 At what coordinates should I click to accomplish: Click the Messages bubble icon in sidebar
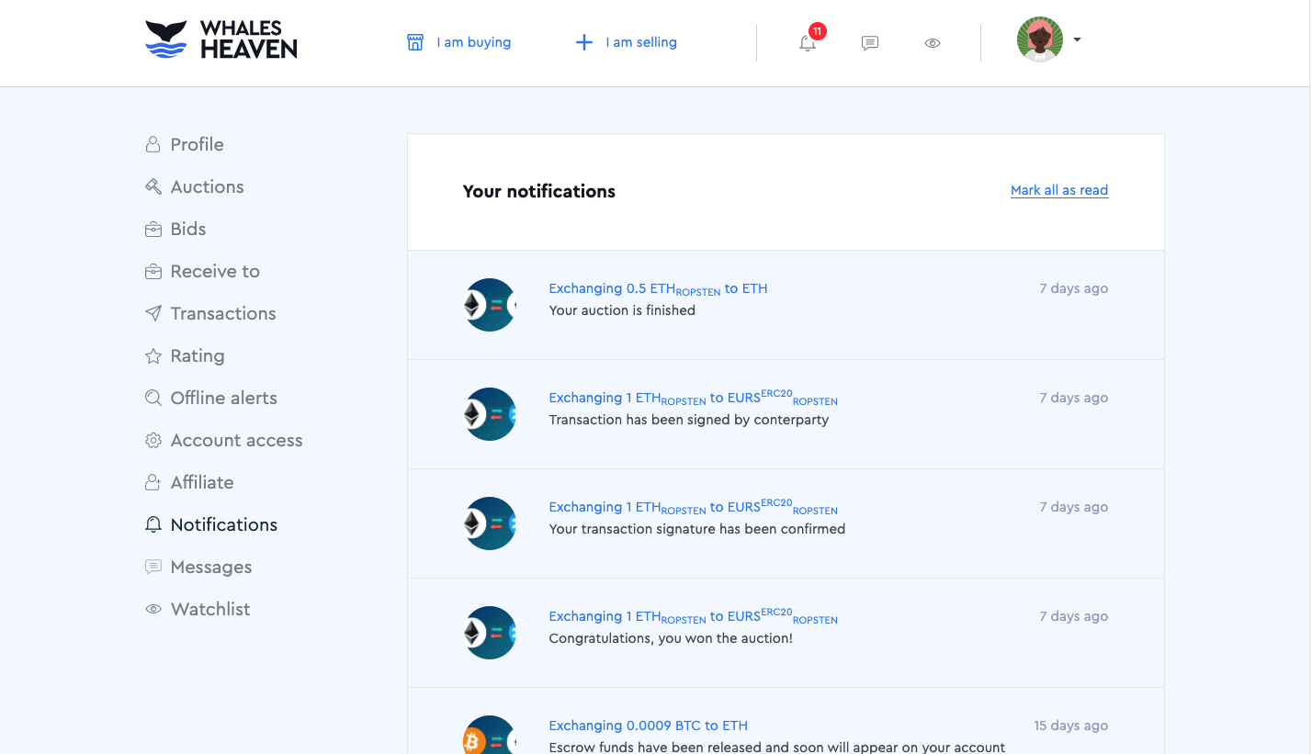[153, 567]
